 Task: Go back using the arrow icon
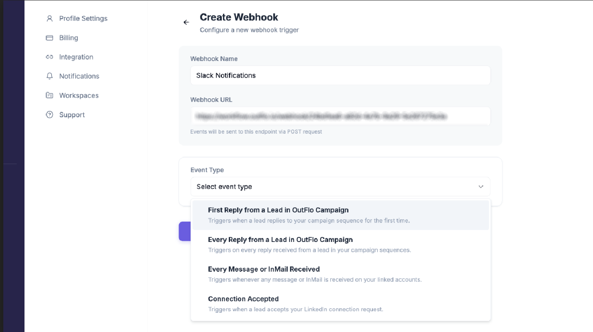pyautogui.click(x=186, y=22)
